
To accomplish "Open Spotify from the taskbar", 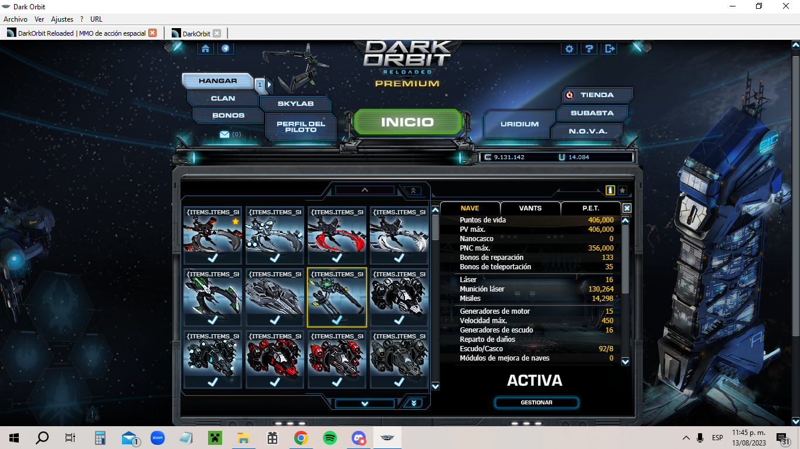I will pyautogui.click(x=330, y=437).
